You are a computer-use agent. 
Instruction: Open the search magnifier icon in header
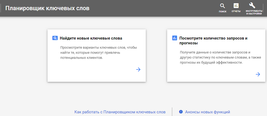(223, 6)
